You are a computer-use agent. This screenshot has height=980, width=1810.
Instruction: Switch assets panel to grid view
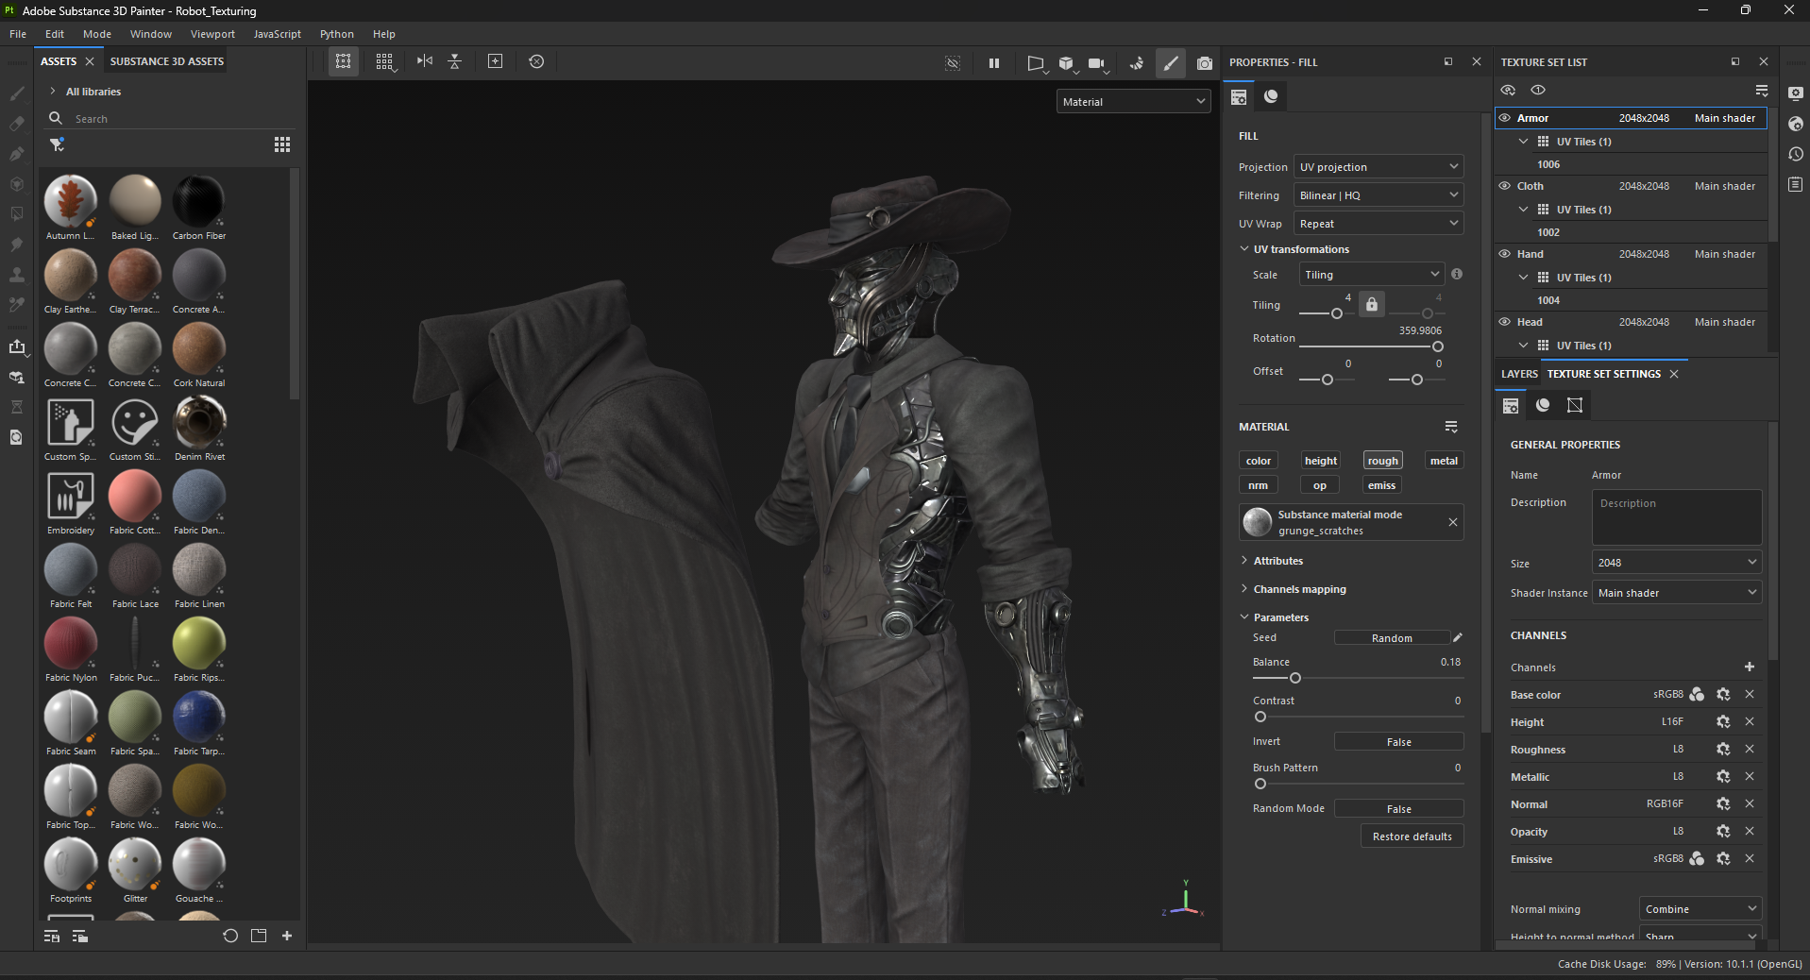click(x=281, y=144)
